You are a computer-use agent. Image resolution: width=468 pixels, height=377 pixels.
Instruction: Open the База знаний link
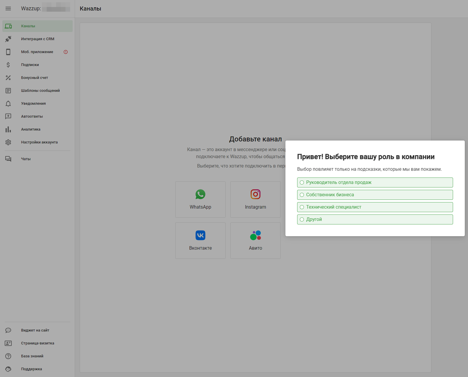38,356
